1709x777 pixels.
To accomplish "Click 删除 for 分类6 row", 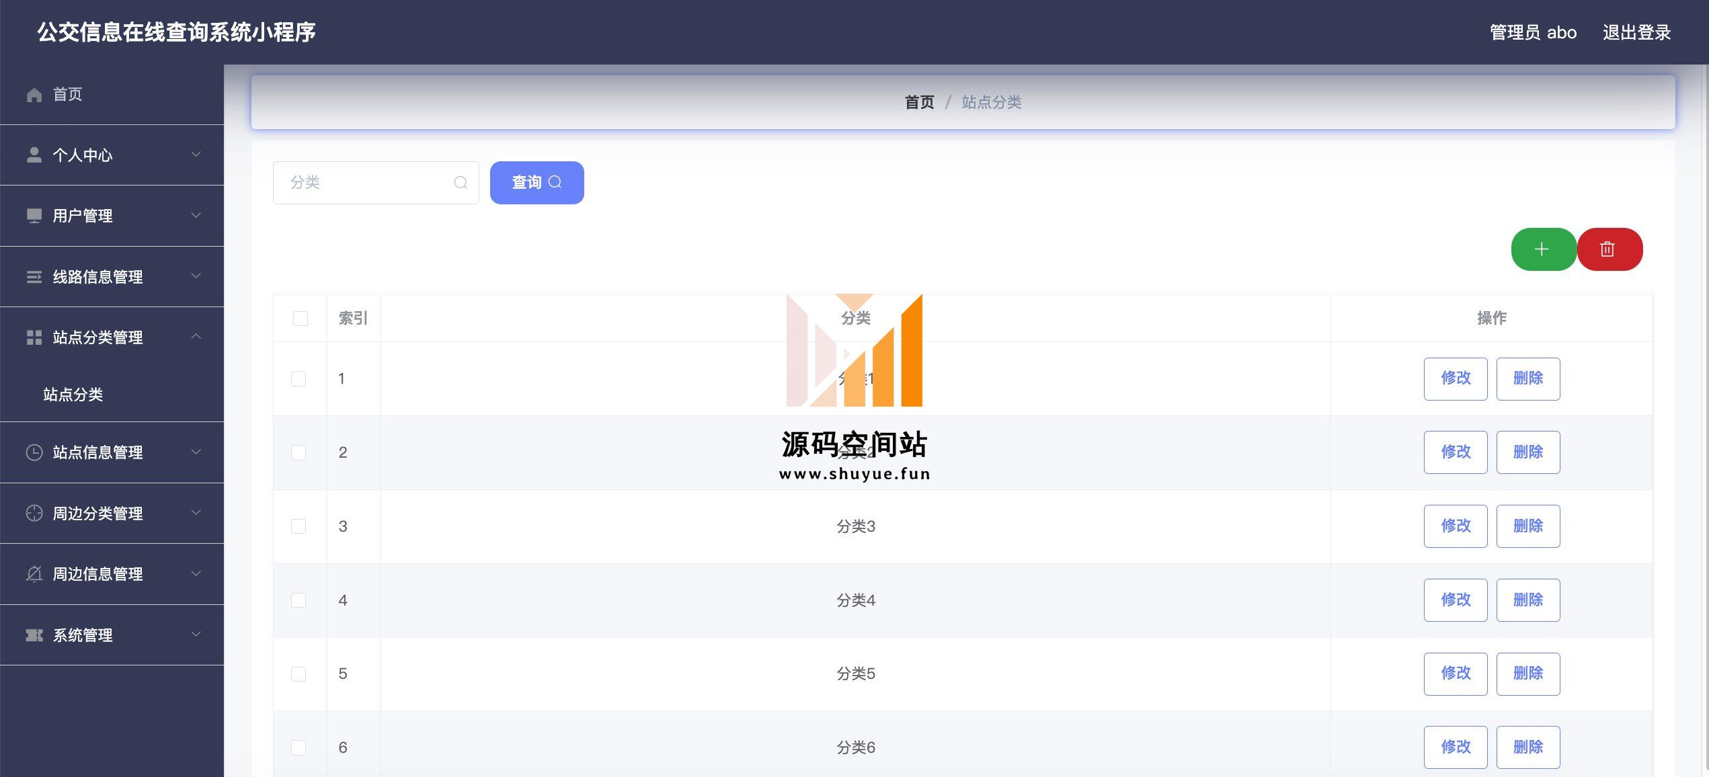I will tap(1528, 747).
